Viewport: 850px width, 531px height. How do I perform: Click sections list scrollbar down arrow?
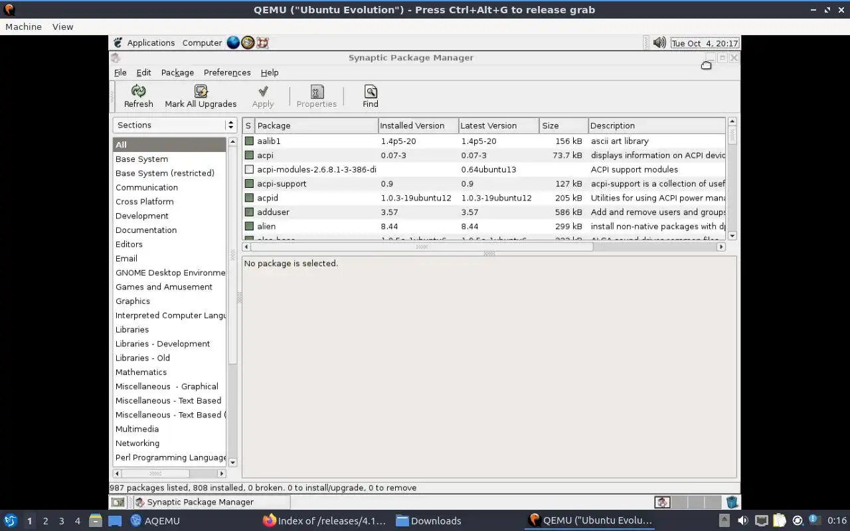click(x=232, y=462)
